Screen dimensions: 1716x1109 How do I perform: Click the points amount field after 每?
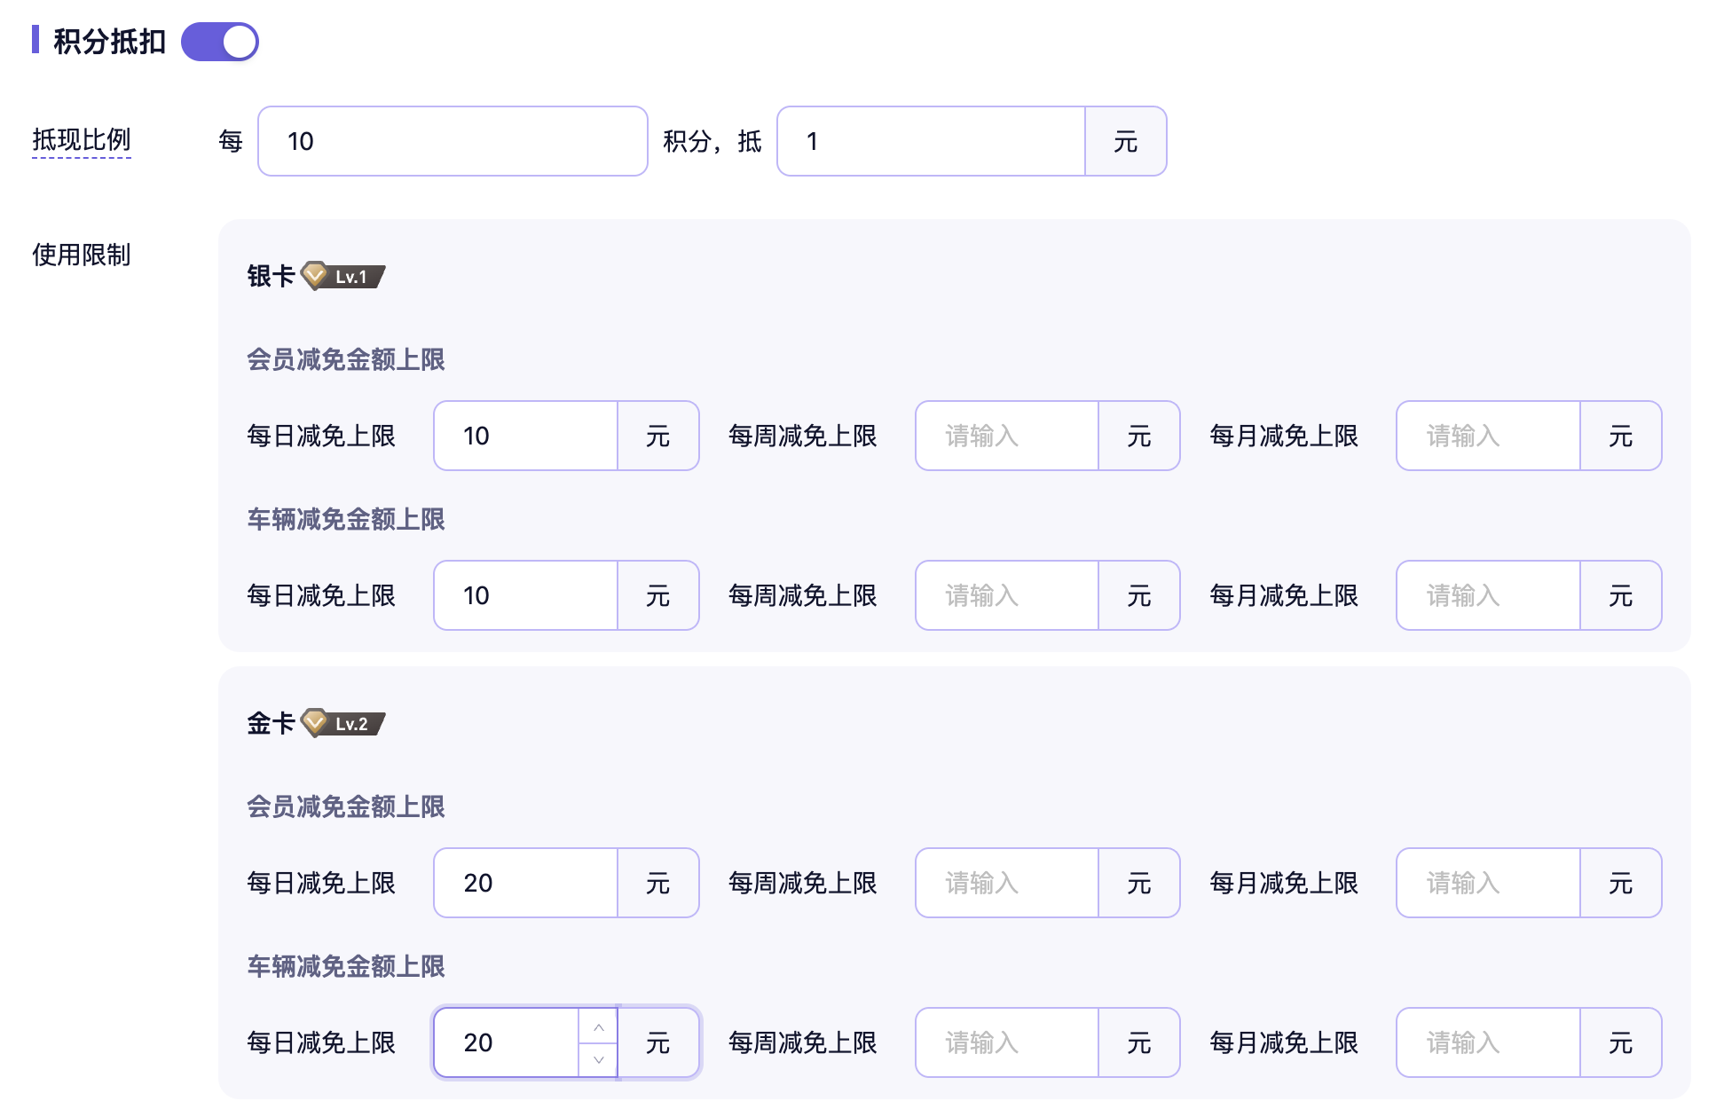[453, 141]
